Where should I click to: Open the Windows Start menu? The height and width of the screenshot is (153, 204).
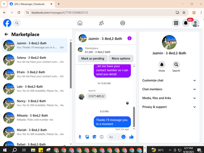(x=5, y=150)
